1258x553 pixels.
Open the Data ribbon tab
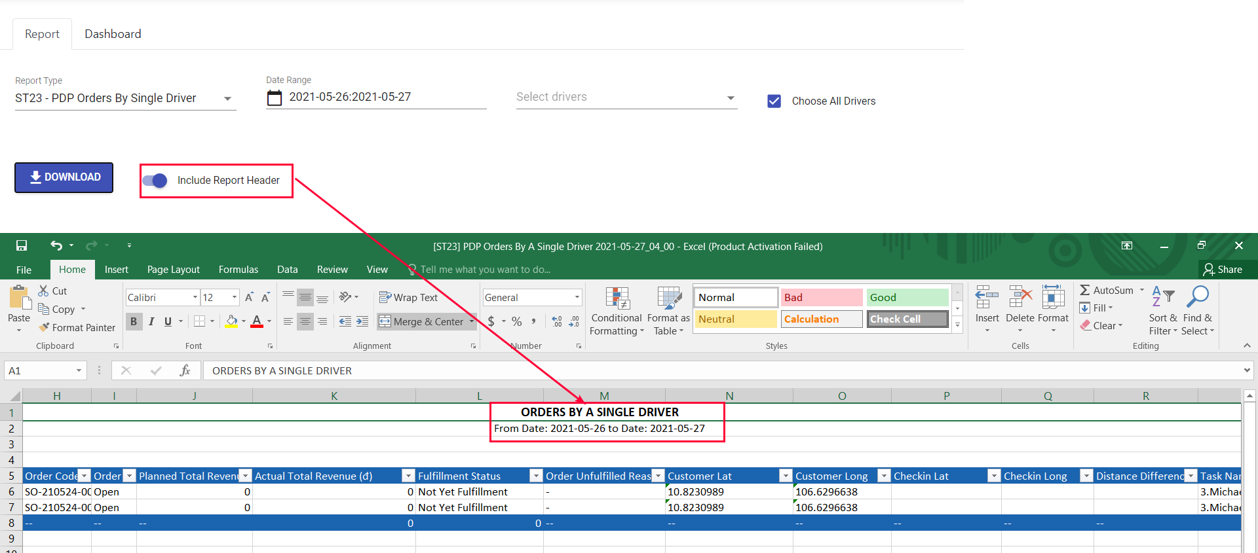tap(288, 270)
